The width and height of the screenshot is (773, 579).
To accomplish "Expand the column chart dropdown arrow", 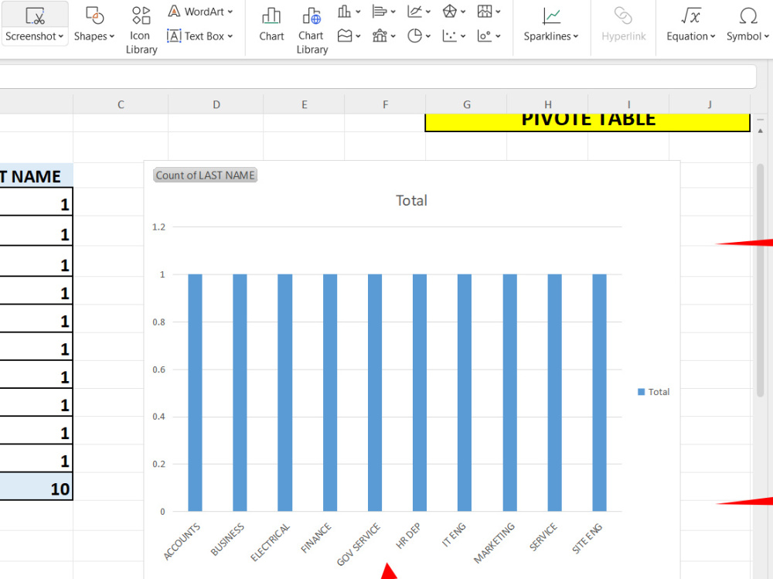I will pyautogui.click(x=358, y=12).
